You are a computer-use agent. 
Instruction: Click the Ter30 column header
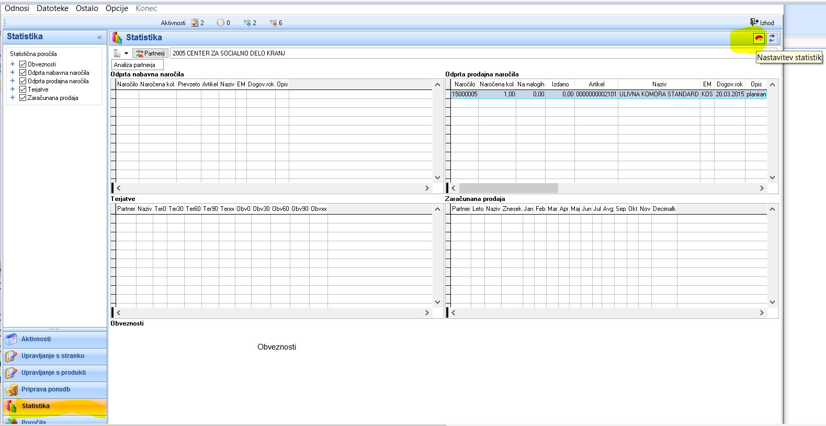click(x=176, y=209)
